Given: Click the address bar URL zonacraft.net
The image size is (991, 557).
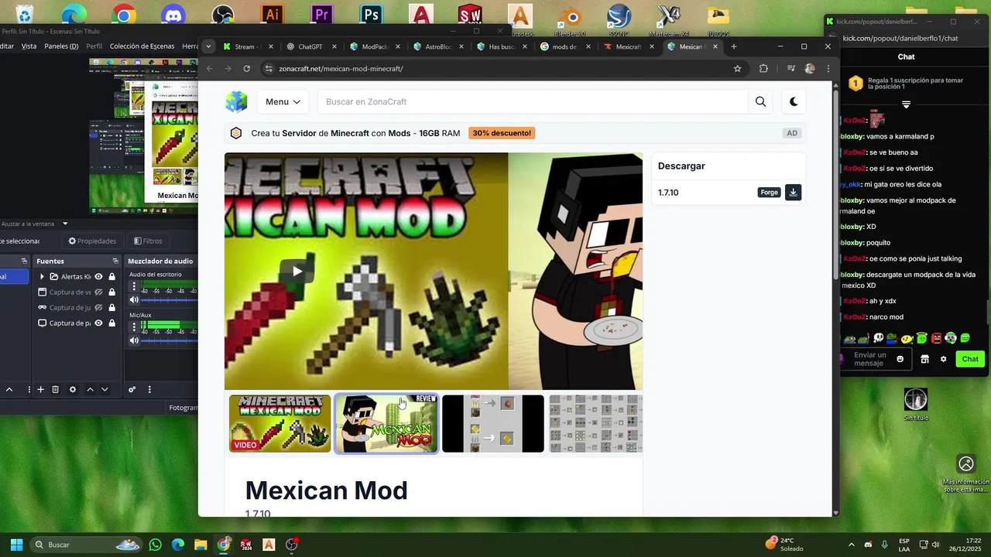Looking at the screenshot, I should [341, 69].
